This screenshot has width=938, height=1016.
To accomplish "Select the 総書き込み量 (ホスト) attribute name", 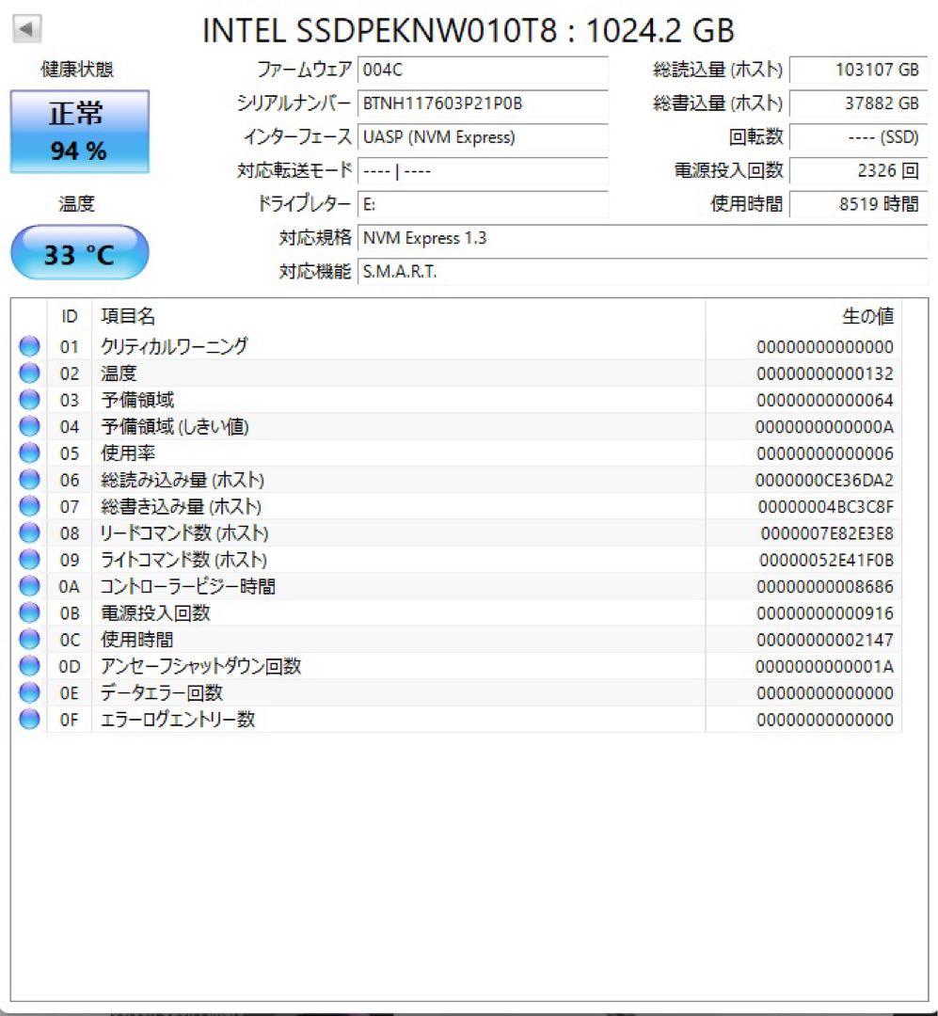I will [x=181, y=506].
